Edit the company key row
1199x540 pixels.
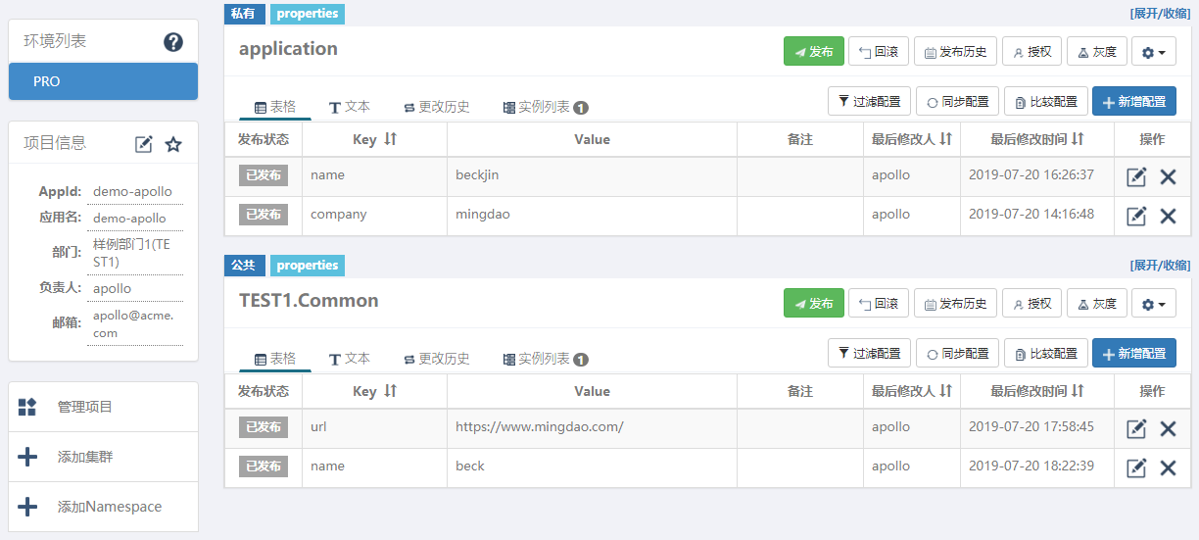[x=1136, y=216]
